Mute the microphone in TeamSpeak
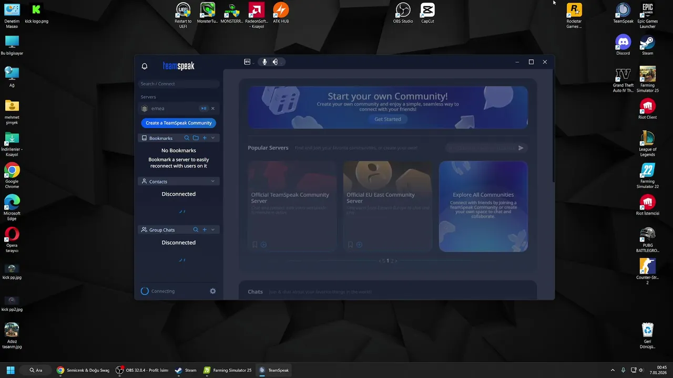 (264, 62)
